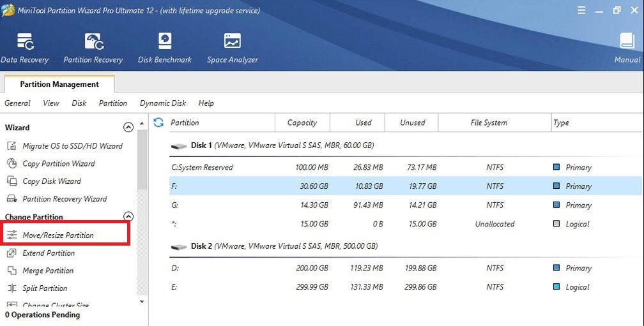Sort by the Unused column header

pos(411,122)
